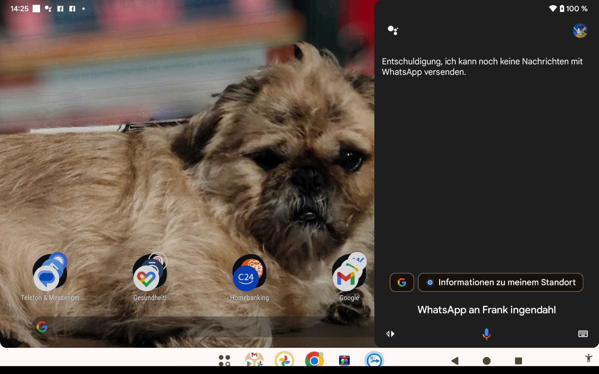
Task: Open the Google apps folder in the taskbar
Action: [254, 359]
